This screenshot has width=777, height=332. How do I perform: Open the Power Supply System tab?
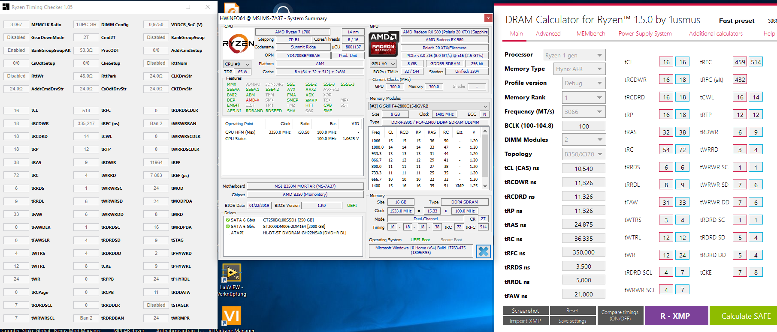coord(645,33)
